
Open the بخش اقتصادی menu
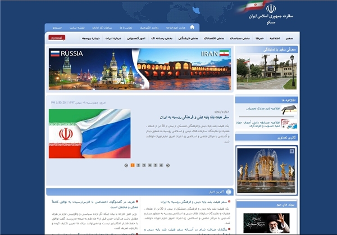[214, 38]
